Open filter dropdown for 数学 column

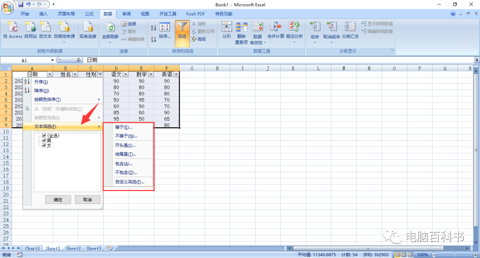click(x=151, y=74)
